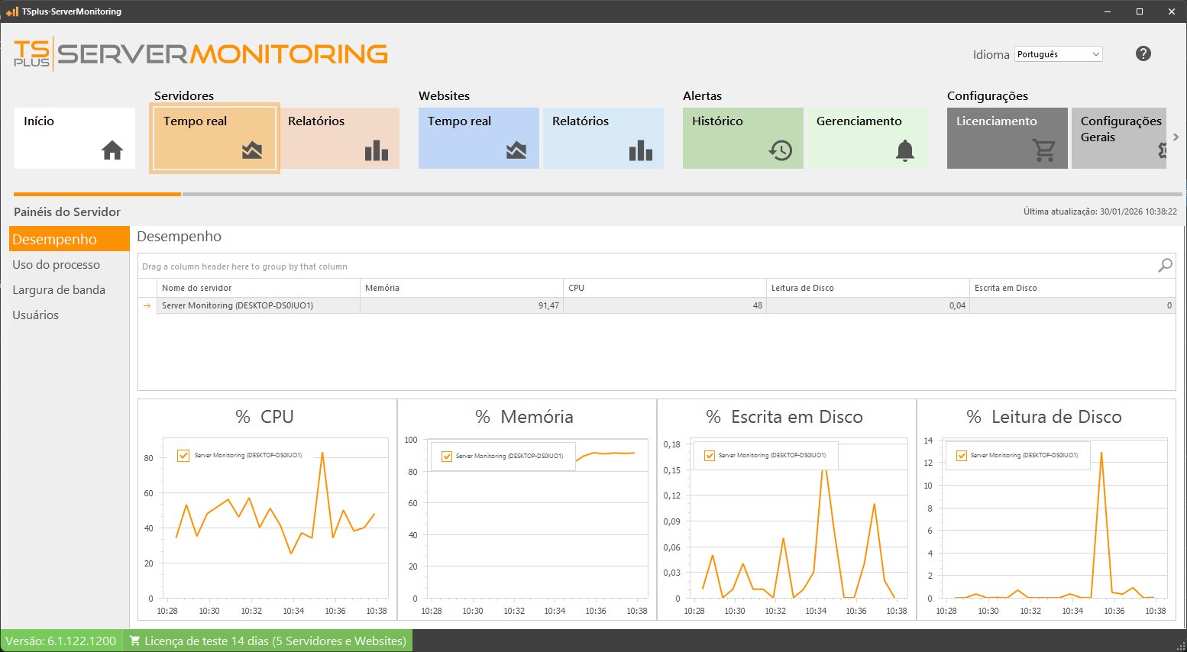Sort by the Memória column header
Viewport: 1187px width, 652px height.
(461, 288)
